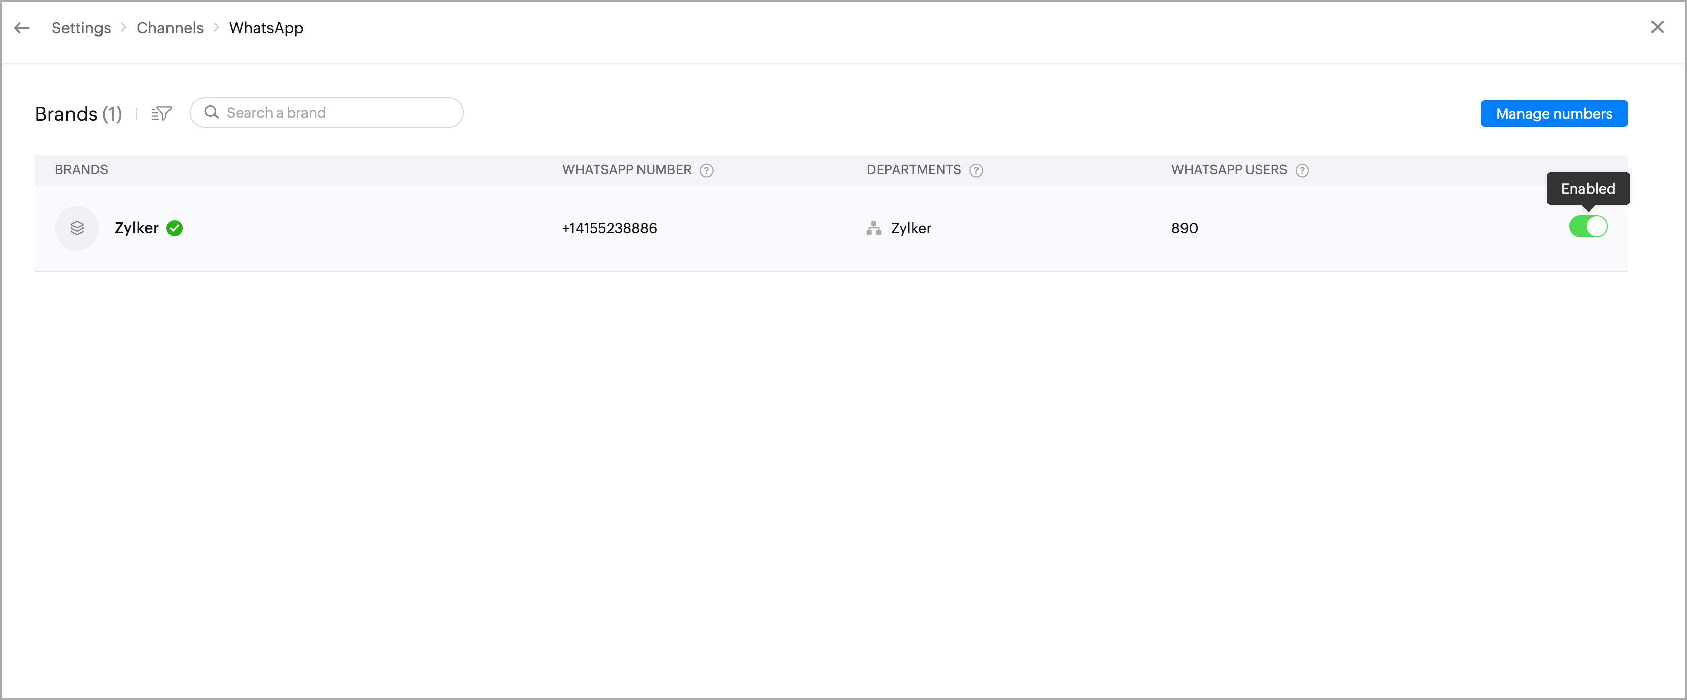1687x700 pixels.
Task: Click WhatsApp Number help icon
Action: (x=706, y=171)
